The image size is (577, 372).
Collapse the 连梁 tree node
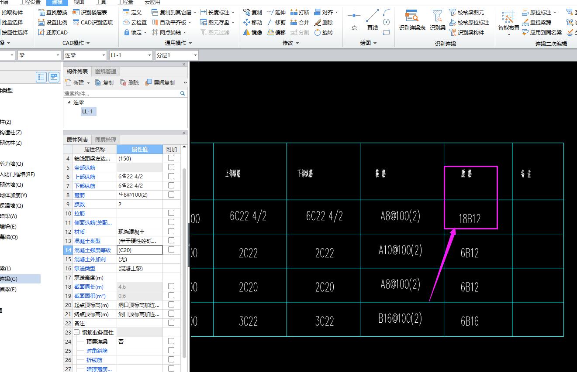[x=69, y=102]
